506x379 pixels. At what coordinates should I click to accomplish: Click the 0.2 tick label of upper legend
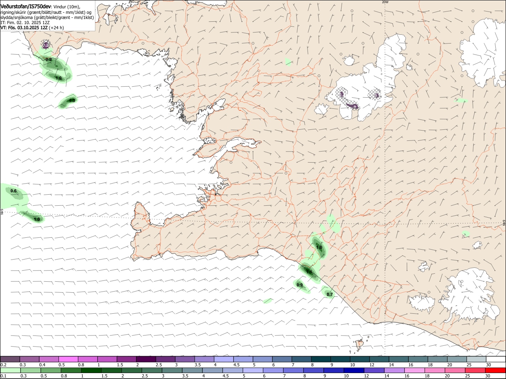[3, 365]
